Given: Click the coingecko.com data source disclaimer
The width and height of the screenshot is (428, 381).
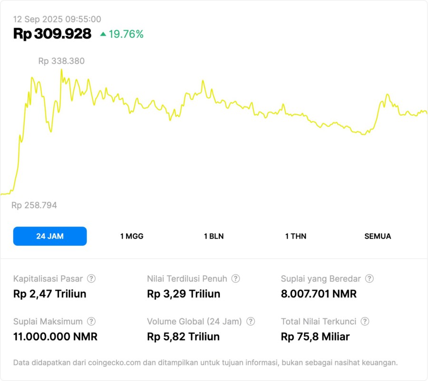Looking at the screenshot, I should 205,362.
